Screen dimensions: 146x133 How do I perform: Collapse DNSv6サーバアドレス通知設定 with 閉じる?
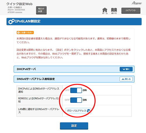point(126,79)
